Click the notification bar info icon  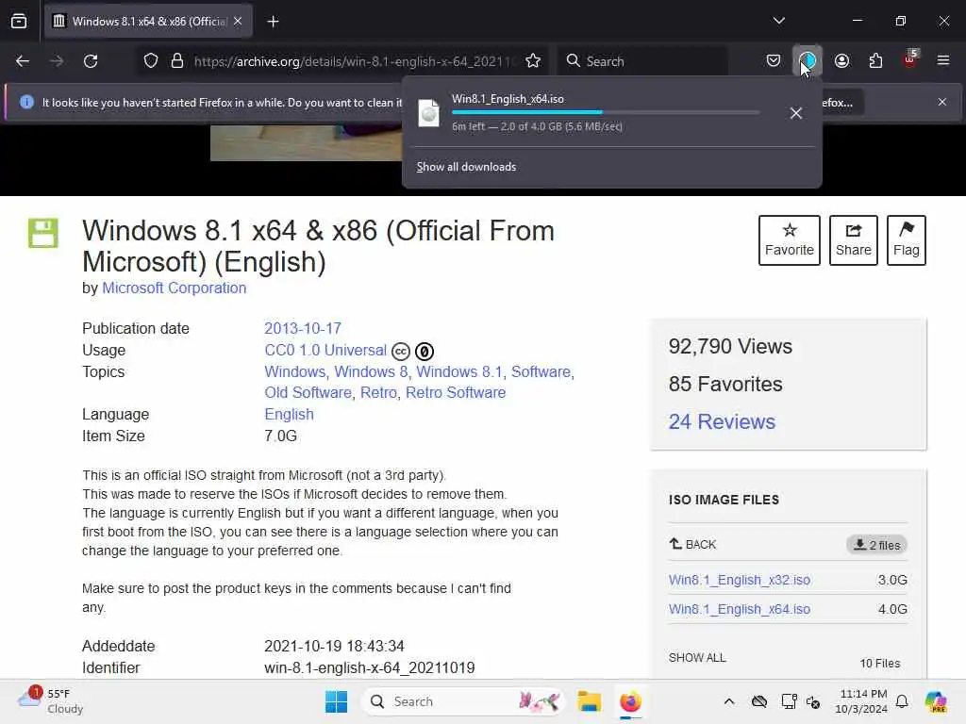26,102
